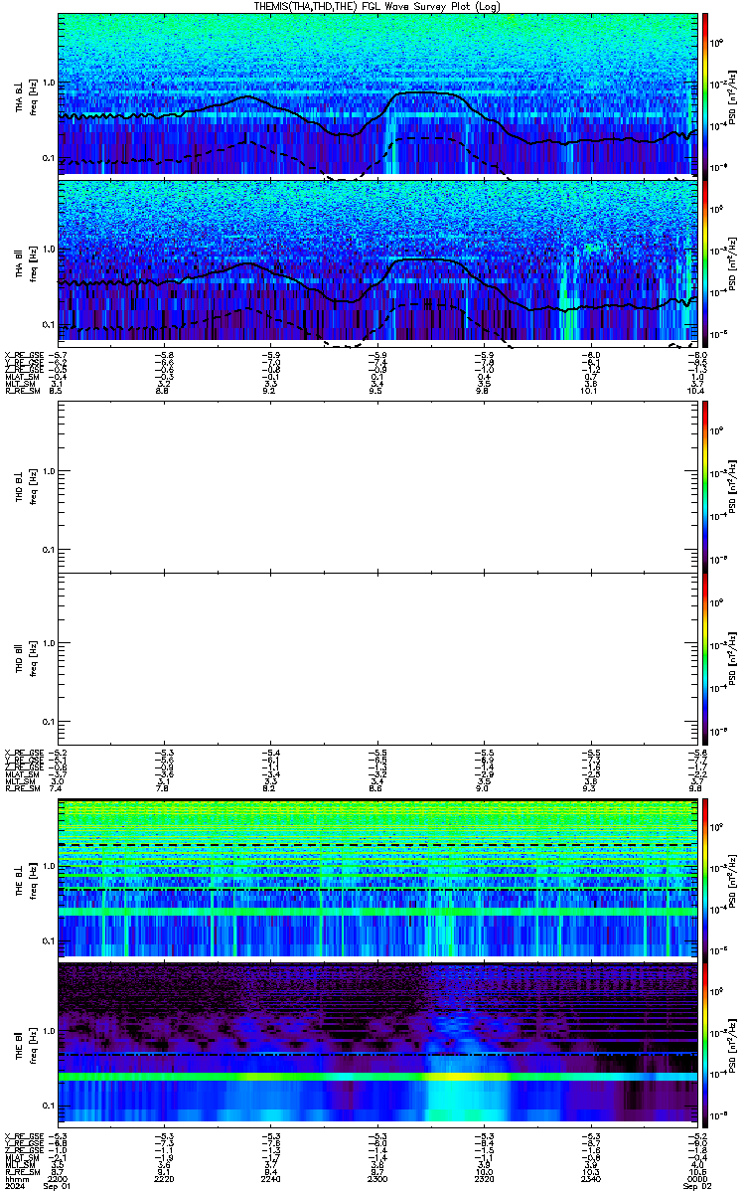The image size is (745, 1193).
Task: Click the plot title THEMIS FGL Wave Survey Plot
Action: coord(378,6)
